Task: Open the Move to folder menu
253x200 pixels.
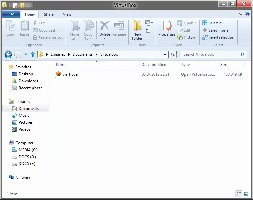Action: point(74,30)
